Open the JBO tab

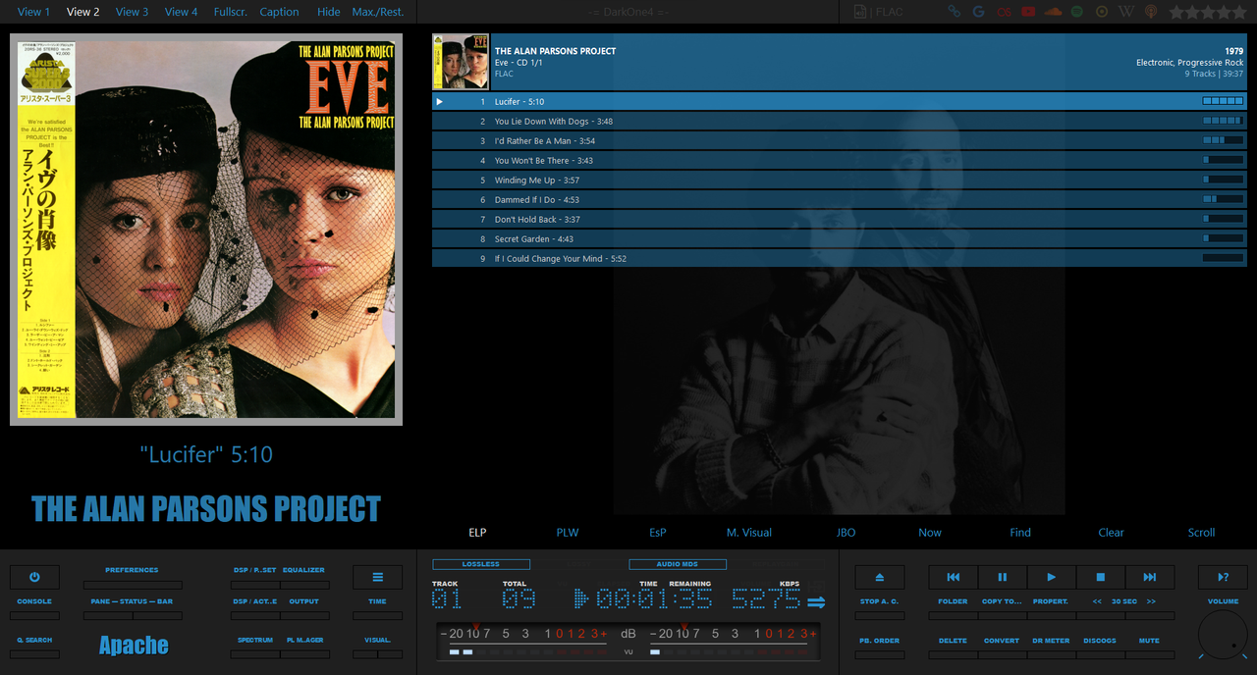[846, 533]
